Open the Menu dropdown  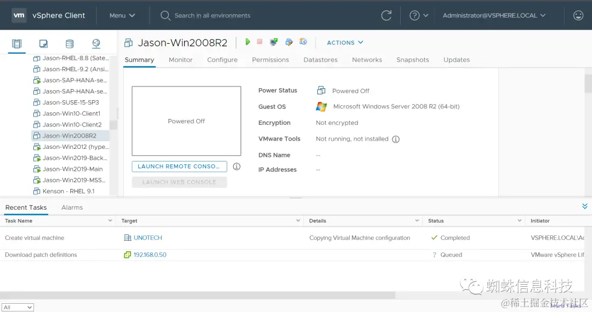point(122,15)
